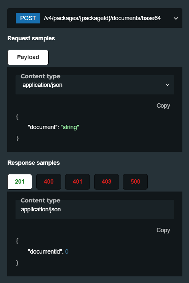This screenshot has height=283, width=189.
Task: Copy the request sample JSON
Action: tap(163, 106)
